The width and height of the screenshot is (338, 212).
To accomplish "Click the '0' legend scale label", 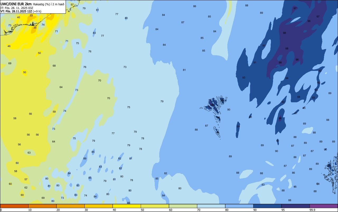I will 1,210.
